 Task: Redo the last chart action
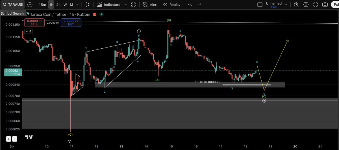click(x=199, y=5)
